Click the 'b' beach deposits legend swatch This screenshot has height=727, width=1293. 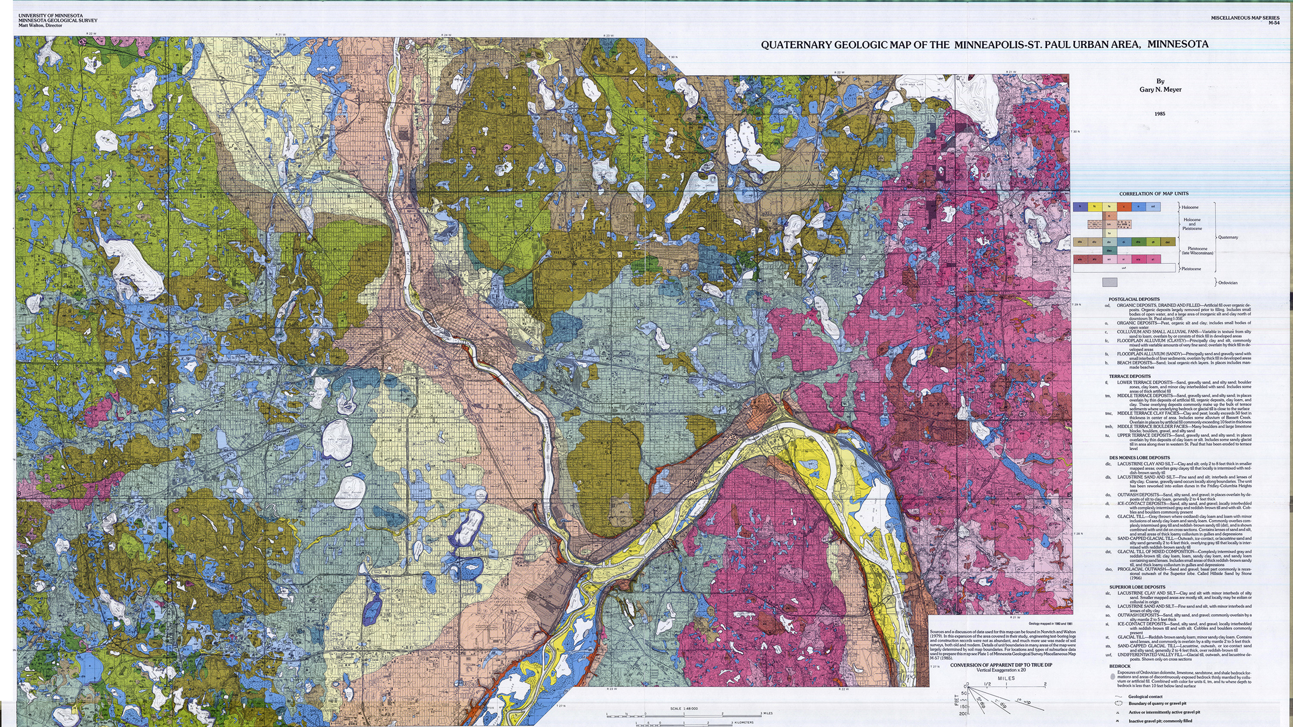click(x=1080, y=207)
